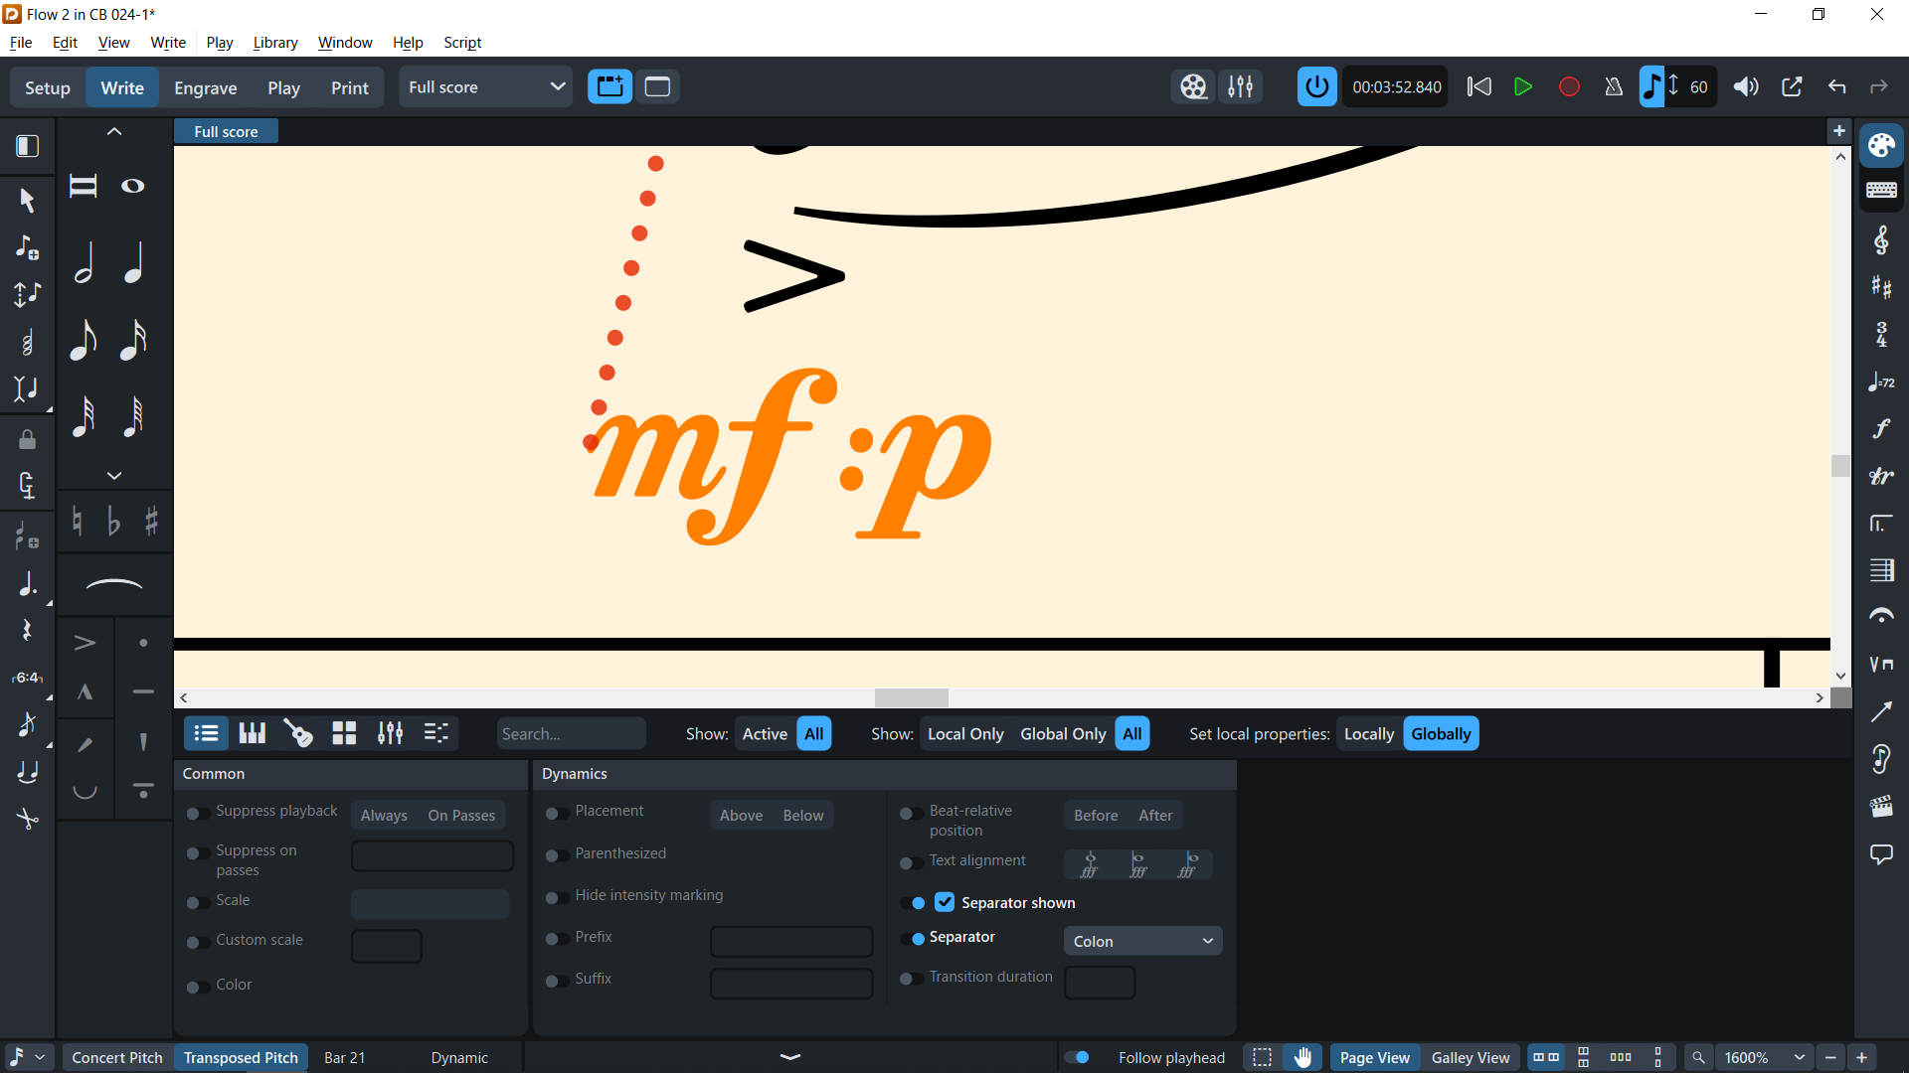This screenshot has width=1909, height=1073.
Task: Click the properties Search field
Action: coord(571,733)
